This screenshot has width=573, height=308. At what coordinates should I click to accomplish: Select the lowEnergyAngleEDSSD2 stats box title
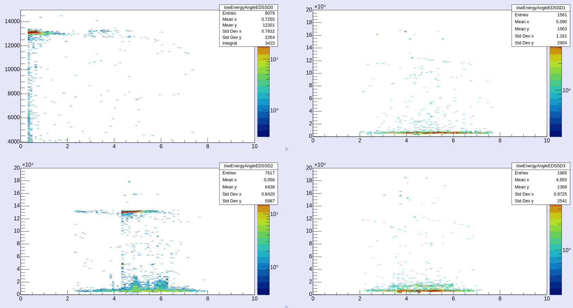[248, 166]
